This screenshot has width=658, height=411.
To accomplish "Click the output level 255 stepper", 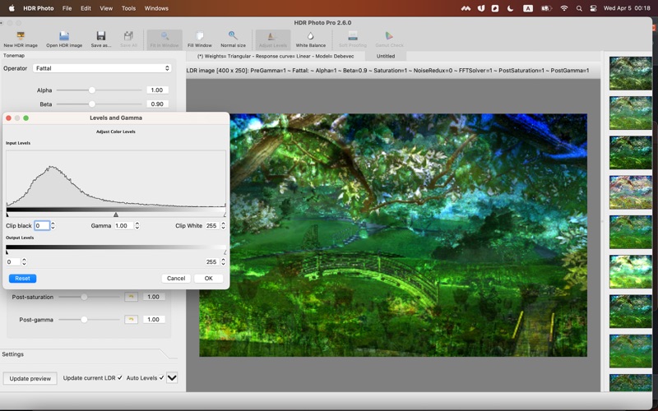I will click(223, 261).
